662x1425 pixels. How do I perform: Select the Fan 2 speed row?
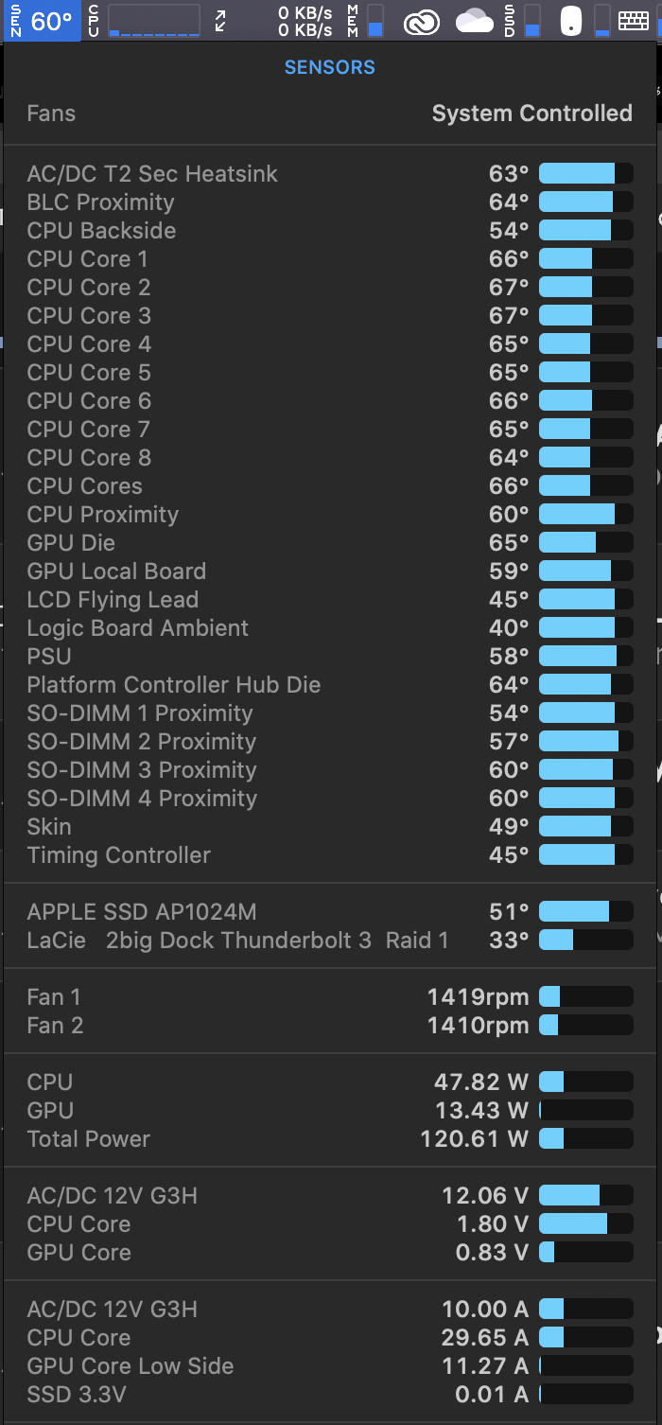click(329, 1026)
